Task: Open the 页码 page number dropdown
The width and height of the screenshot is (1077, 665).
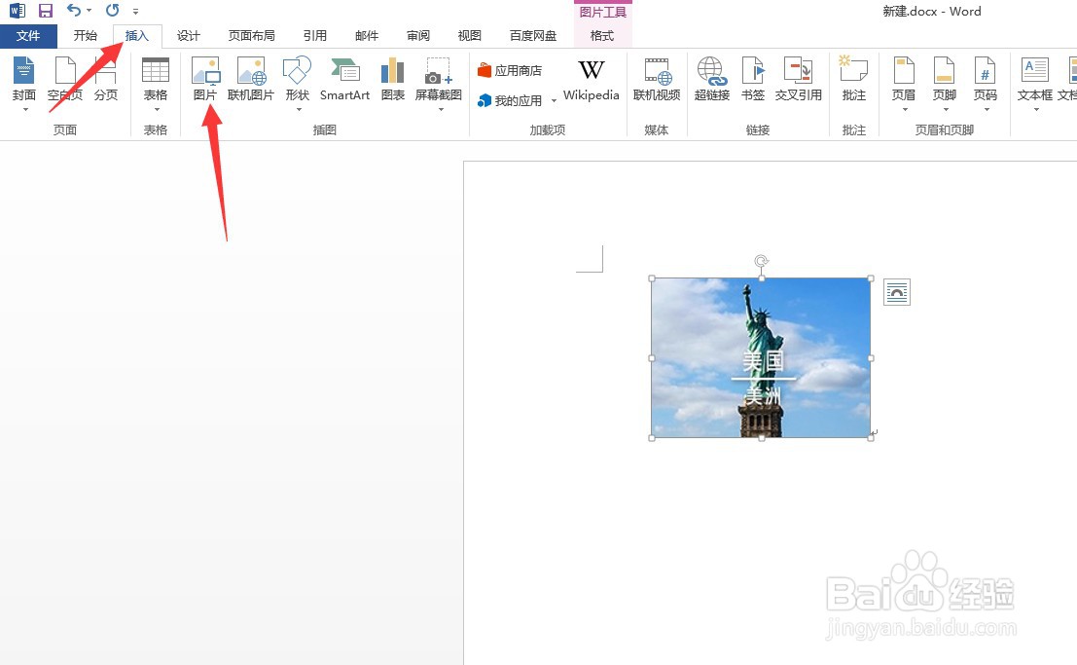Action: (x=985, y=84)
